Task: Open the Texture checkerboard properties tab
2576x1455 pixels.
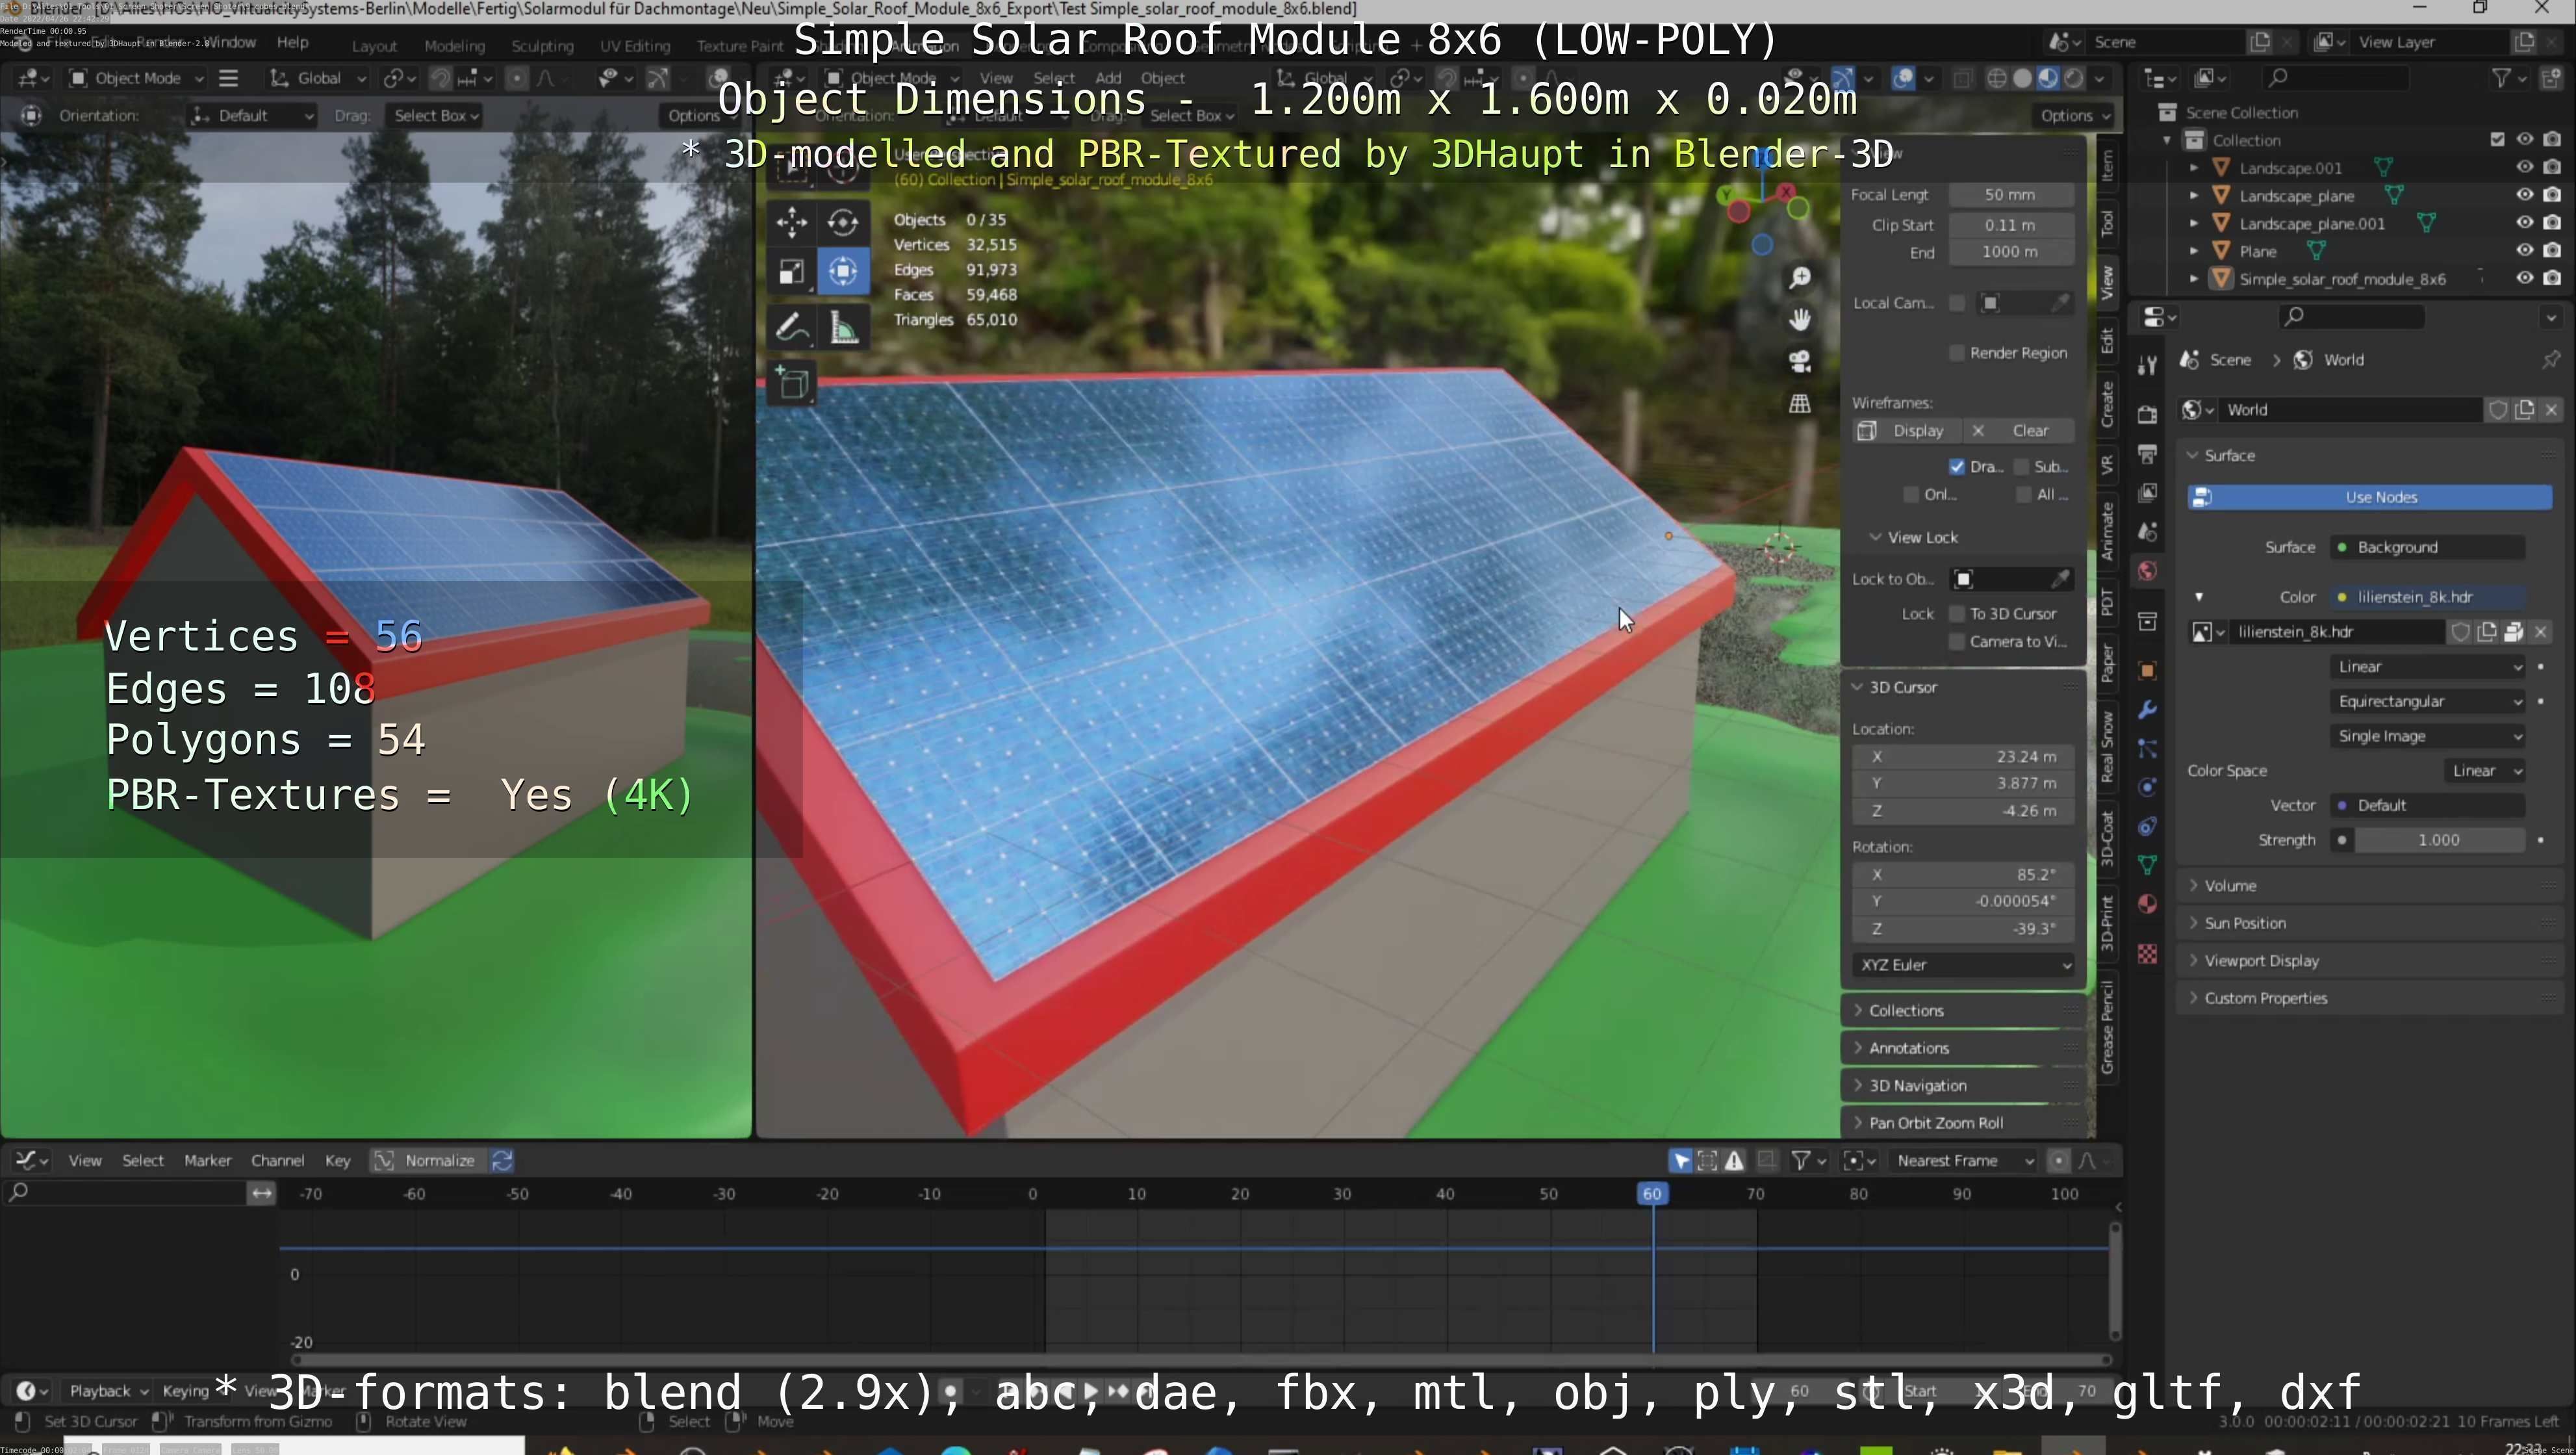Action: pos(2147,953)
